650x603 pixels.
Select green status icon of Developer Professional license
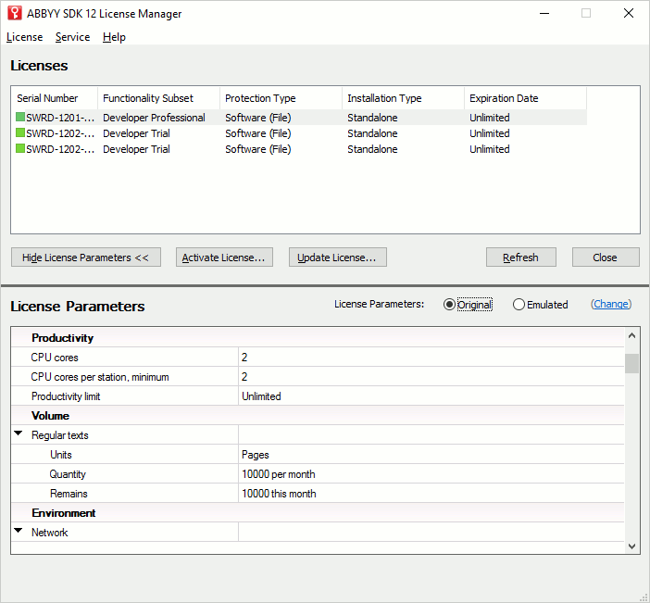(20, 117)
